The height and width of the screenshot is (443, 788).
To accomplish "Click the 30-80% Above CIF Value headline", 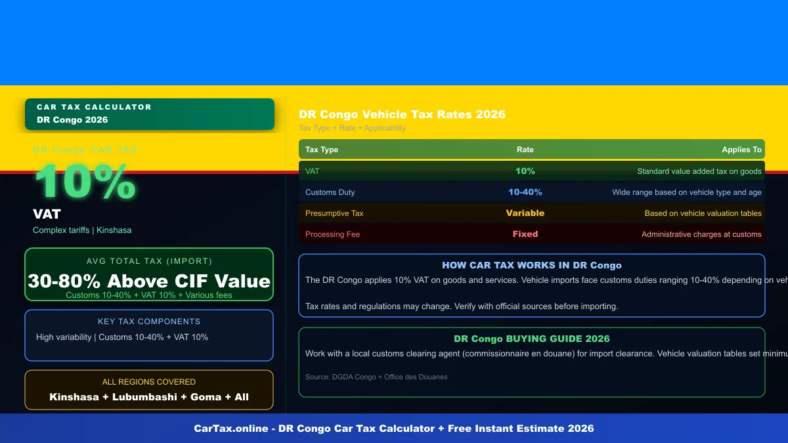I will point(148,282).
